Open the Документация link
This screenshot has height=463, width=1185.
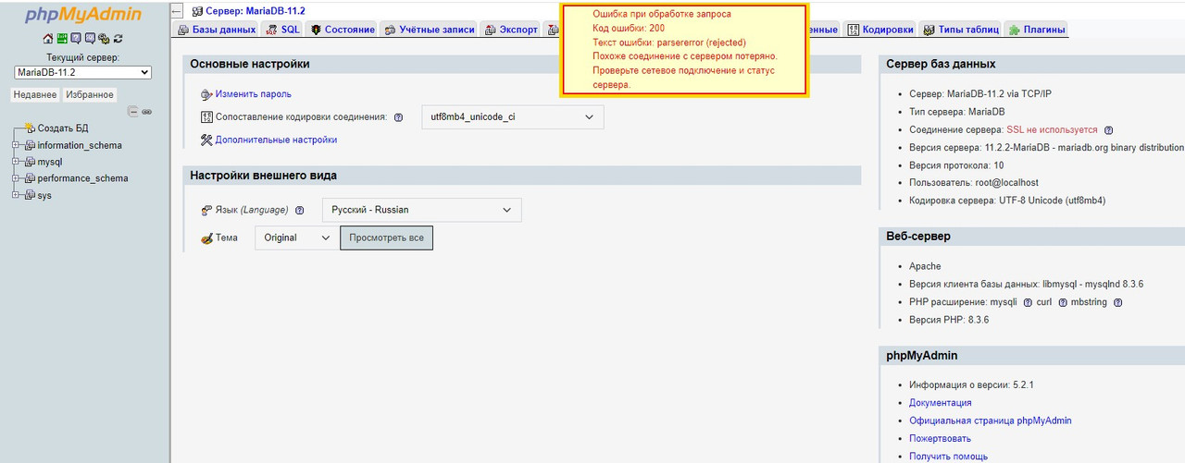(x=940, y=402)
